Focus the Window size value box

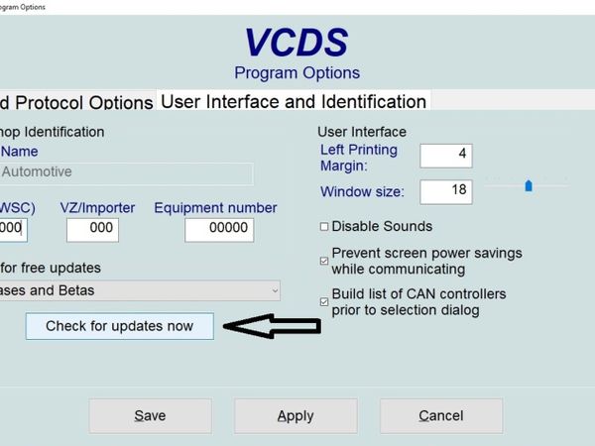(446, 190)
